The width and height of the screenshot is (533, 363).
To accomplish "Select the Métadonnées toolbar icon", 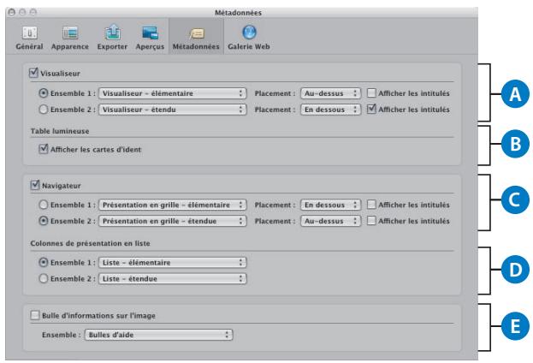I will pos(196,33).
